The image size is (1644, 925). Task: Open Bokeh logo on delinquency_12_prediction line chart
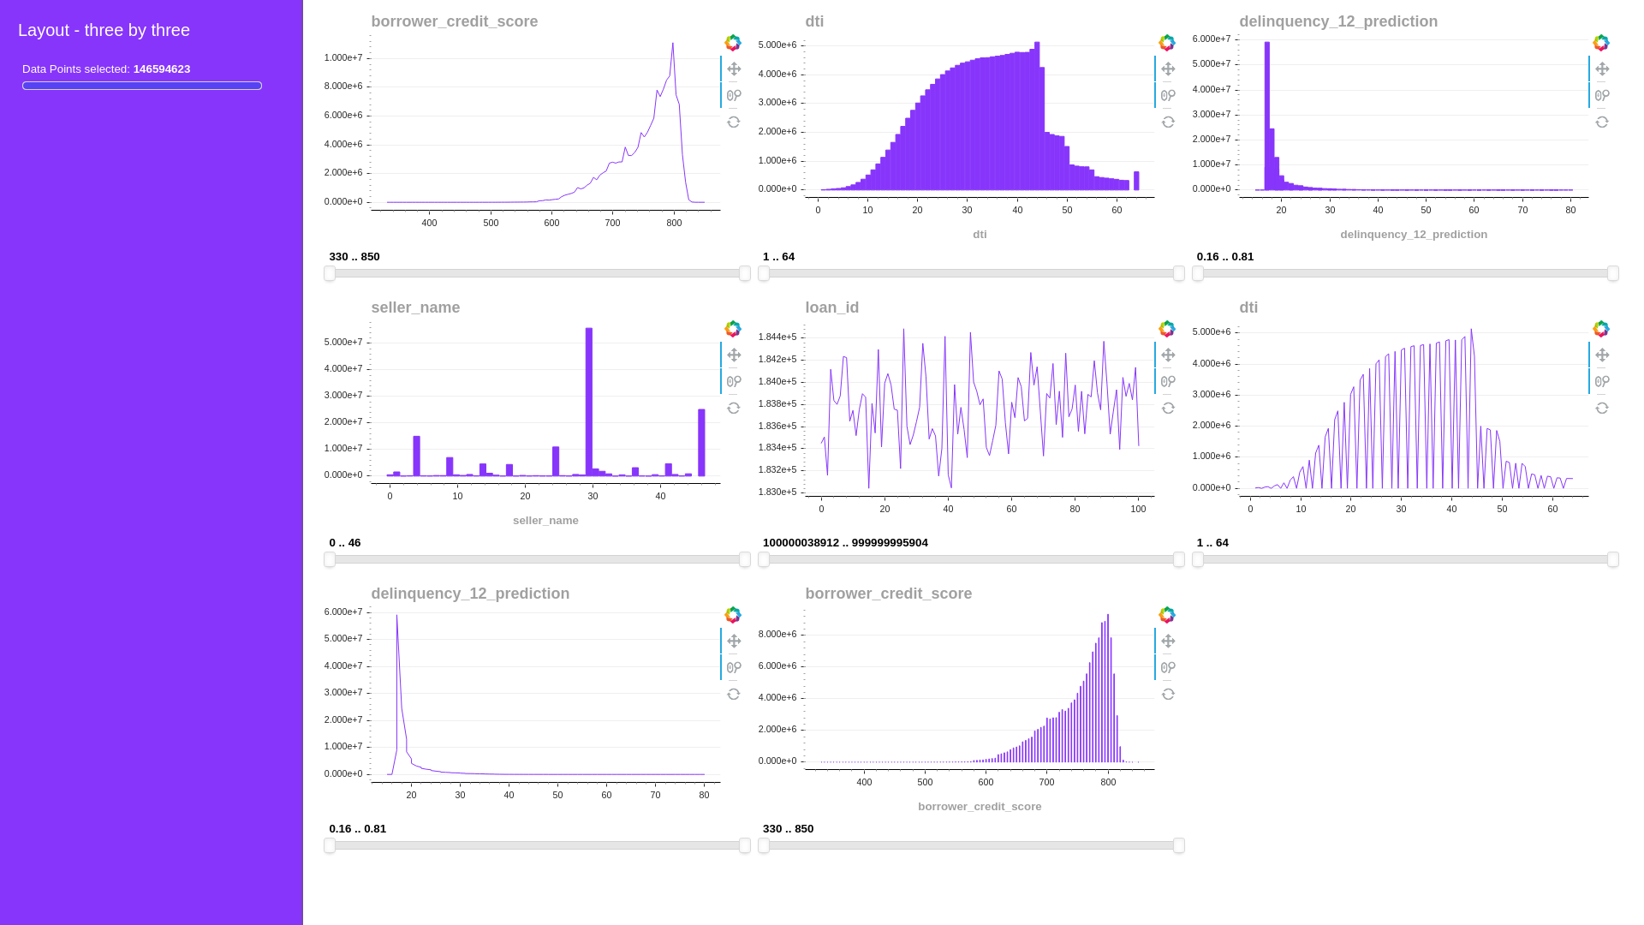[733, 615]
